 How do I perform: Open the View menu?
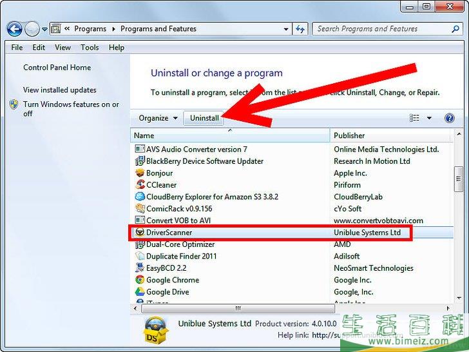click(62, 48)
